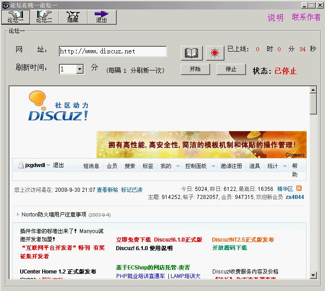The height and width of the screenshot is (291, 325).
Task: Open 插件作者的标准出来了 Manyou link
Action: [x=61, y=235]
